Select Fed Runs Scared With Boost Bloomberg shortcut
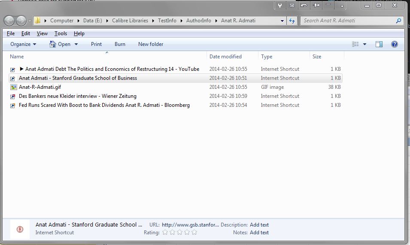The width and height of the screenshot is (410, 245). (104, 105)
